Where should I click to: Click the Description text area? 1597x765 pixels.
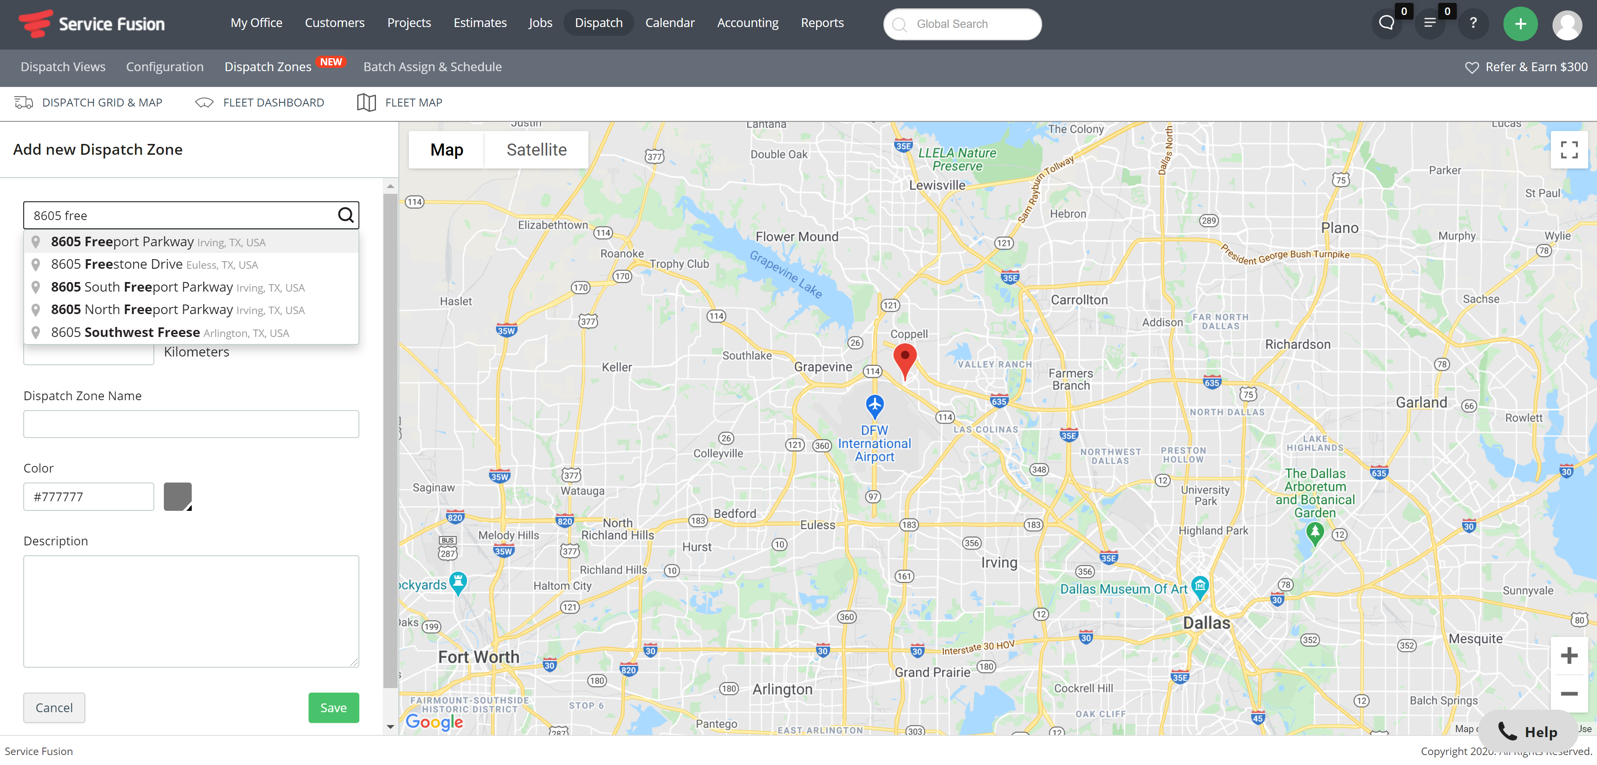191,611
